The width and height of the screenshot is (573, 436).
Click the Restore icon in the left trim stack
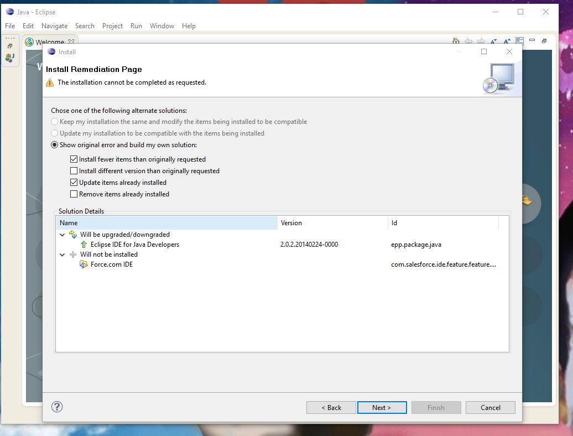pos(10,46)
